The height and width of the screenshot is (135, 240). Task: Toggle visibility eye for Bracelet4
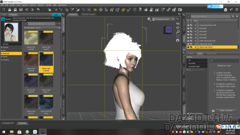click(188, 38)
